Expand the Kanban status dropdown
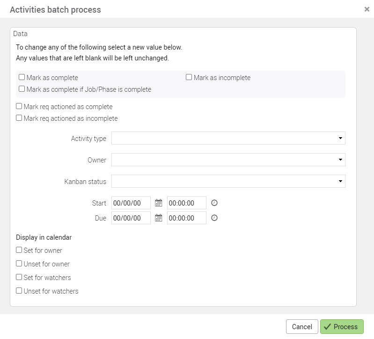 point(228,182)
